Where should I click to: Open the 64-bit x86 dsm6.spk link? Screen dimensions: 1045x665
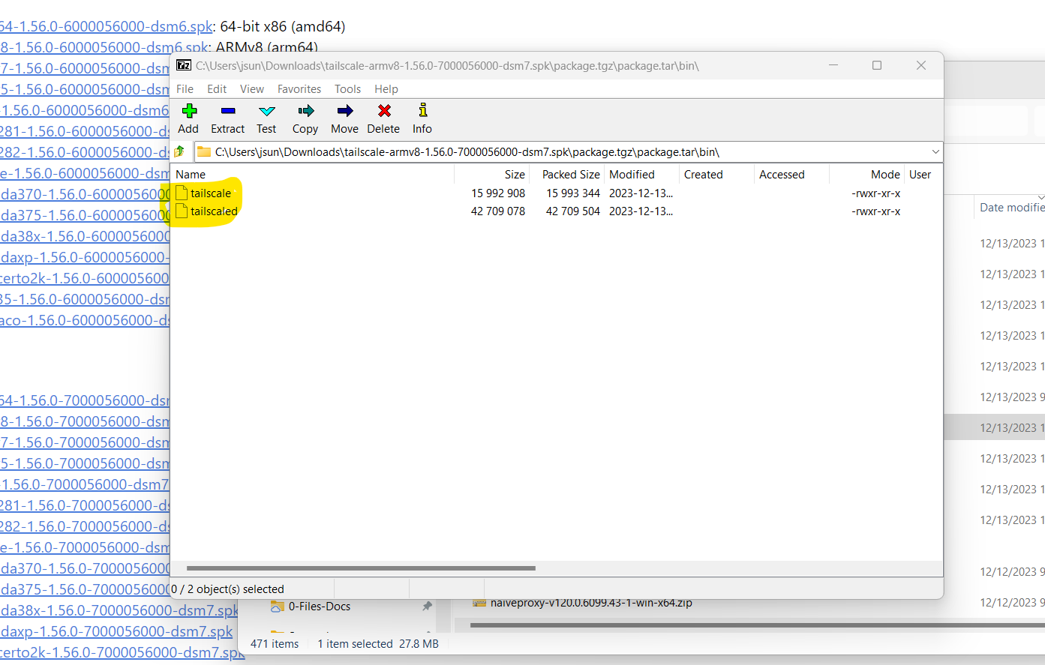coord(106,26)
